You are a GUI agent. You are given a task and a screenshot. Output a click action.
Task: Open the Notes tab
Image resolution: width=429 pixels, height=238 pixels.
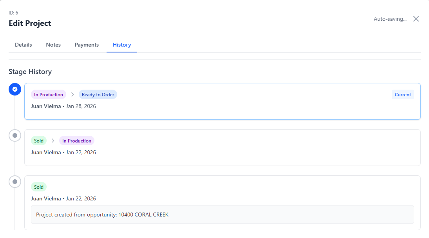tap(53, 45)
